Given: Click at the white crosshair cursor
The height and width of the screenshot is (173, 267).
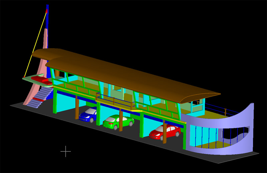Looking at the screenshot, I should [65, 151].
